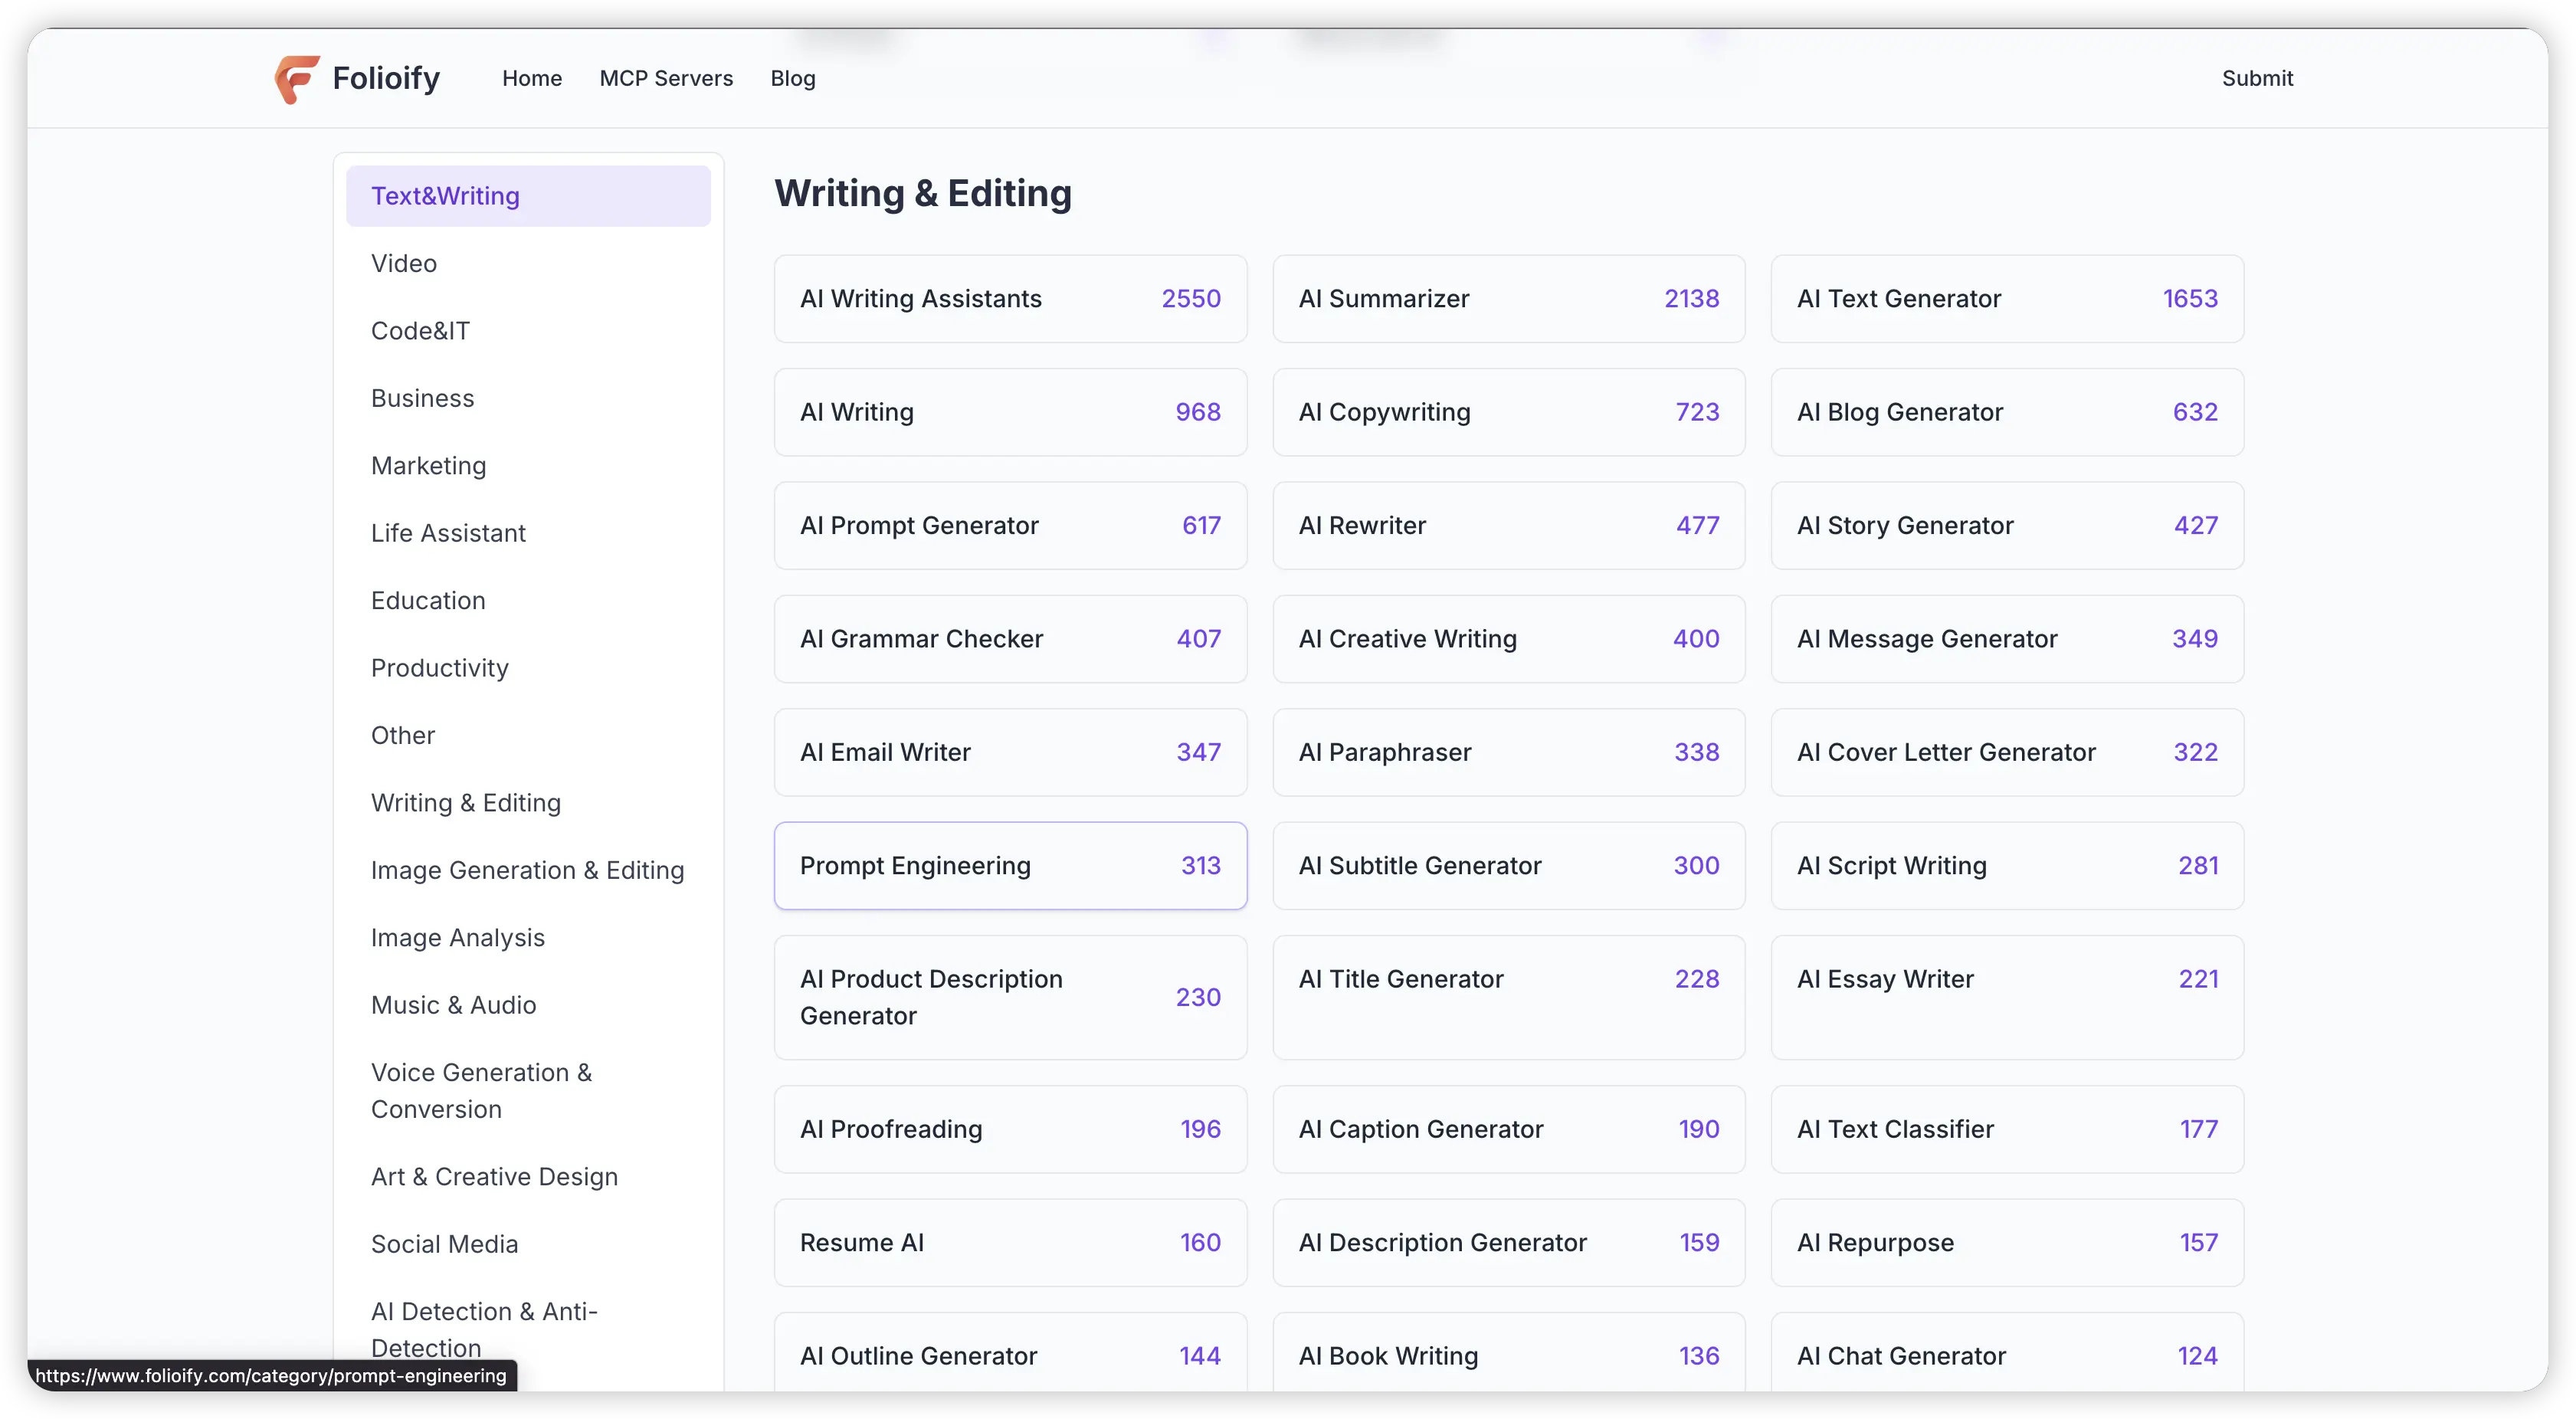Click the Home navigation link
Viewport: 2576px width, 1419px height.
point(531,78)
